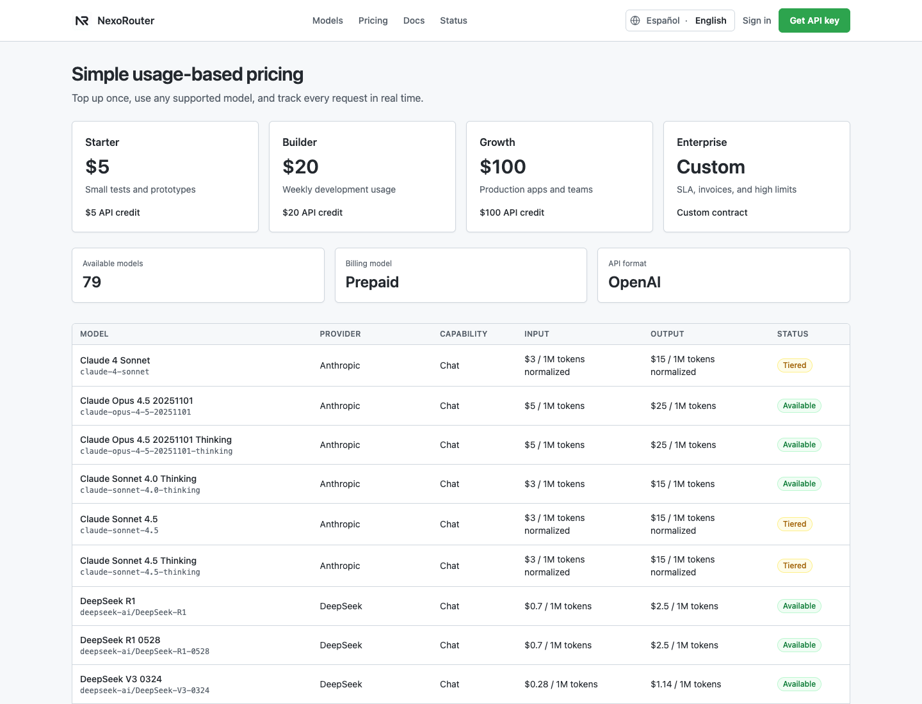This screenshot has width=922, height=704.
Task: Click the $1.14 / 1M tokens output price
Action: pos(686,684)
